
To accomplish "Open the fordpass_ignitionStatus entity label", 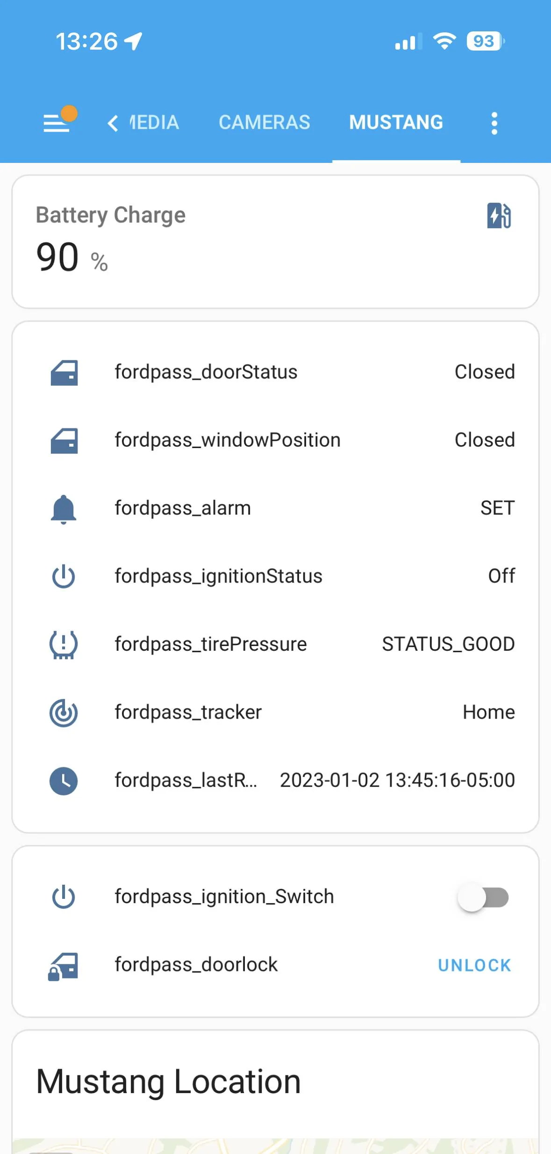I will point(219,576).
